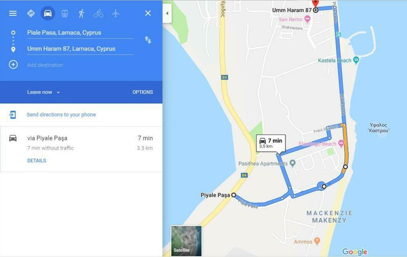Expand the Leave now dropdown
This screenshot has width=407, height=257.
point(43,92)
